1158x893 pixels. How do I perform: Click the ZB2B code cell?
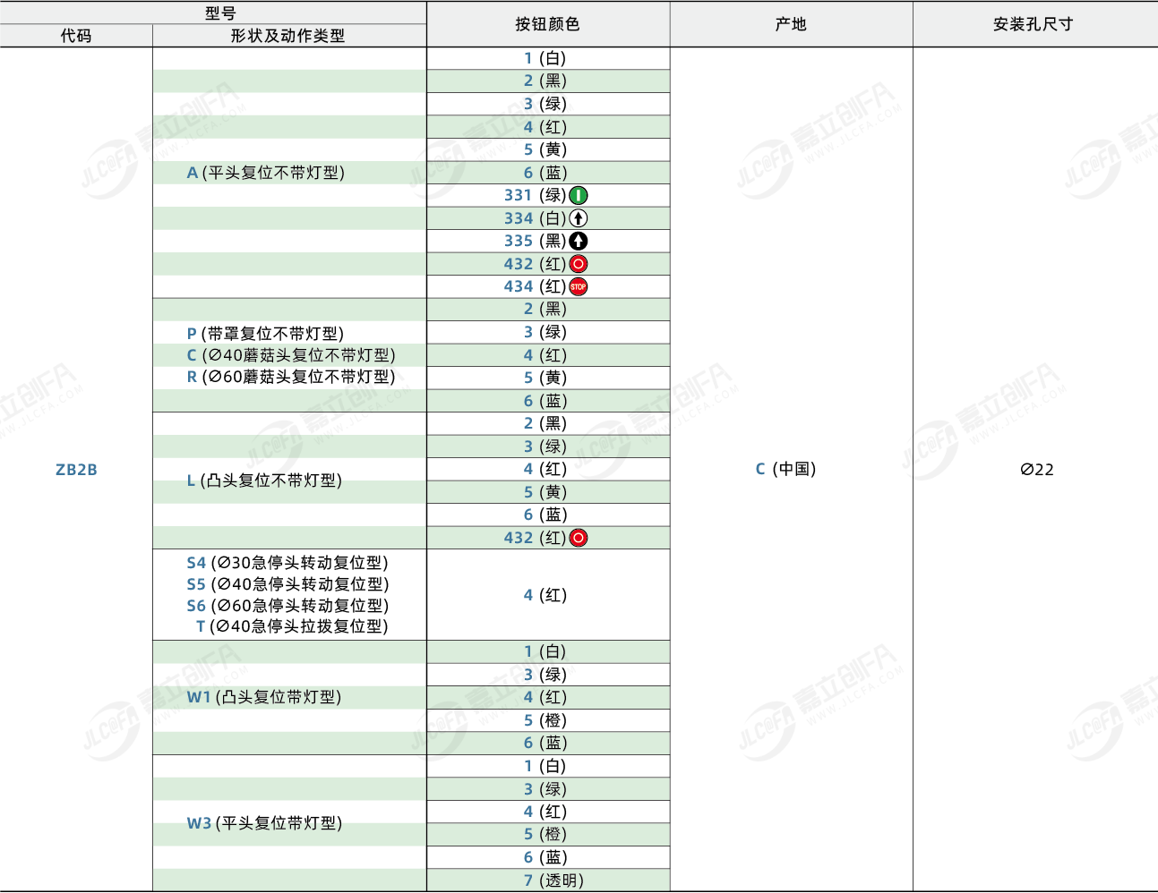coord(76,470)
